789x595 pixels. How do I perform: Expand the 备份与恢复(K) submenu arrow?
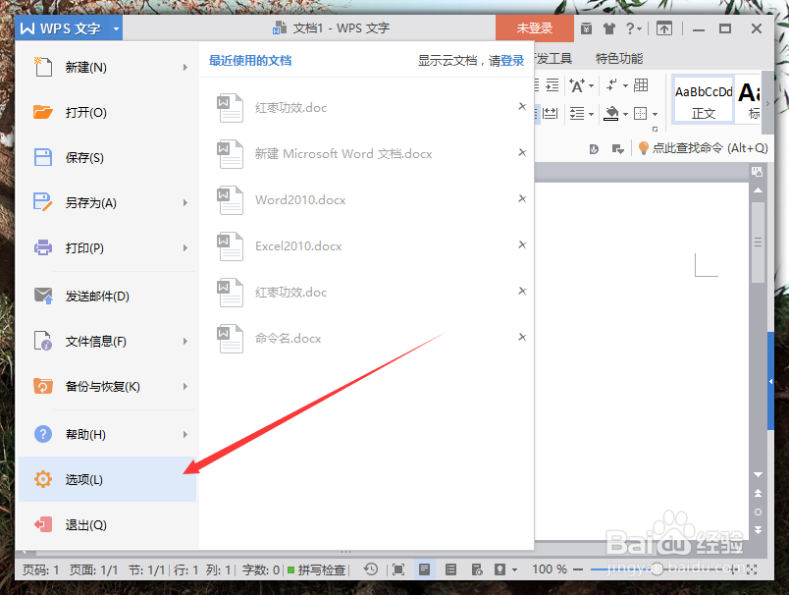(185, 387)
